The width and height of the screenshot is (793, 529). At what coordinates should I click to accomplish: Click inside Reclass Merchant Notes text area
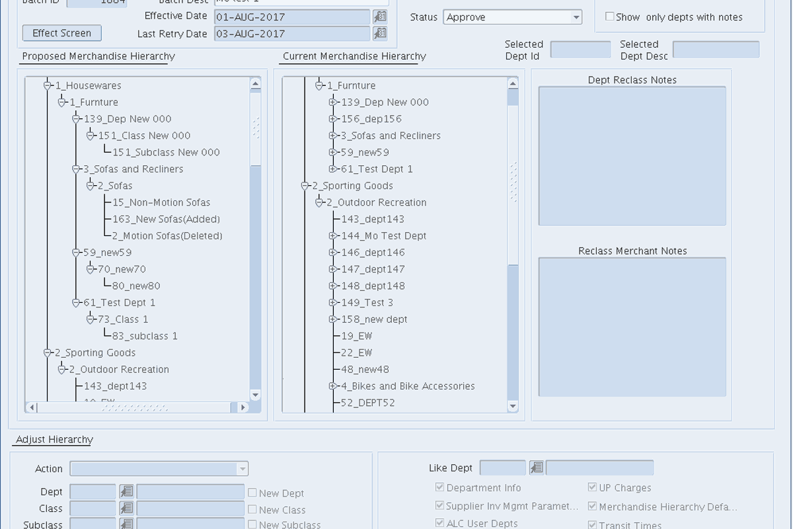(632, 327)
